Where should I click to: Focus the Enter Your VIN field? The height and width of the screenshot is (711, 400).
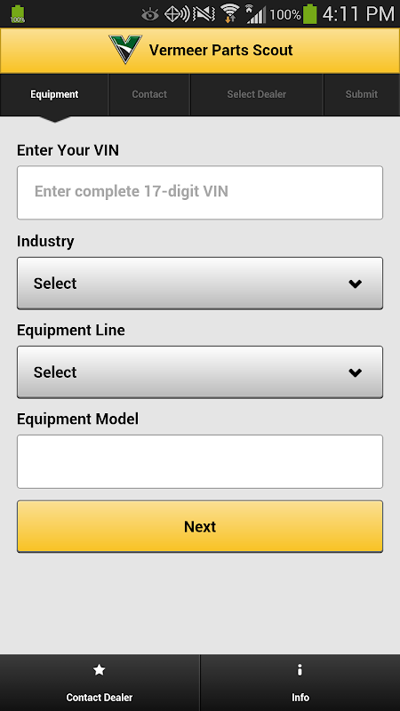[x=200, y=193]
